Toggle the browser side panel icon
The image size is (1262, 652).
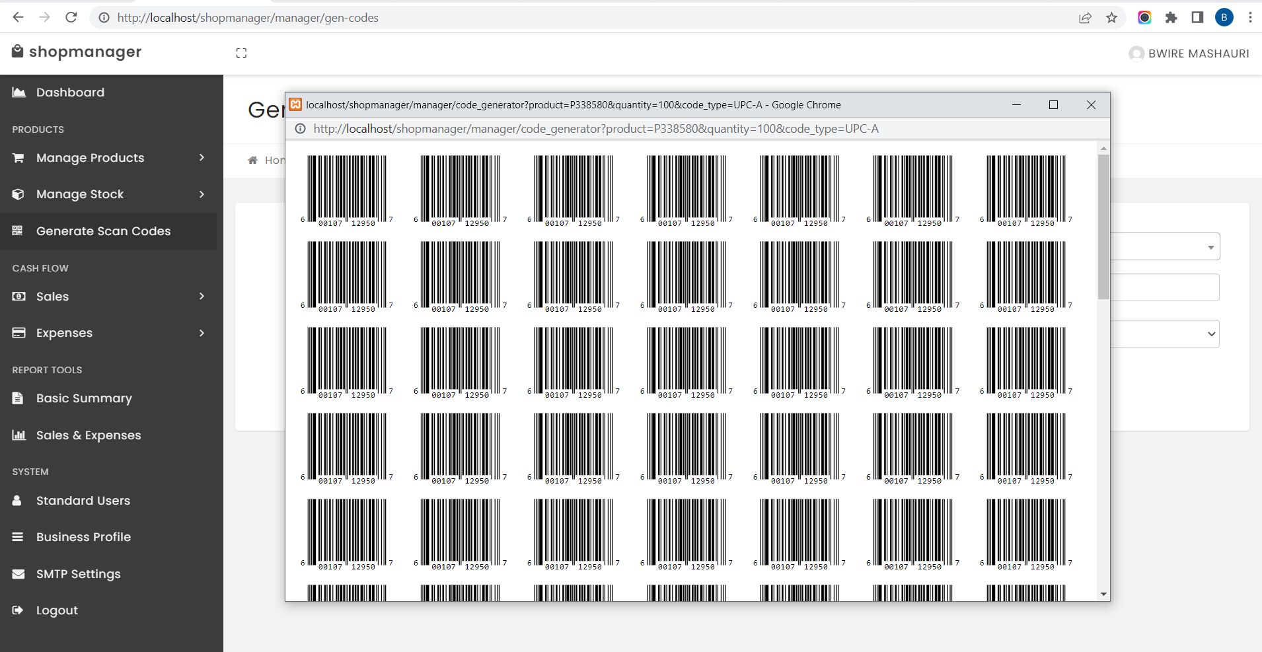[1197, 18]
